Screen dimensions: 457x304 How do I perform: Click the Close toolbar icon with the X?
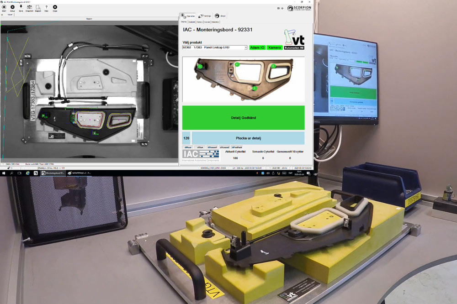(55, 8)
